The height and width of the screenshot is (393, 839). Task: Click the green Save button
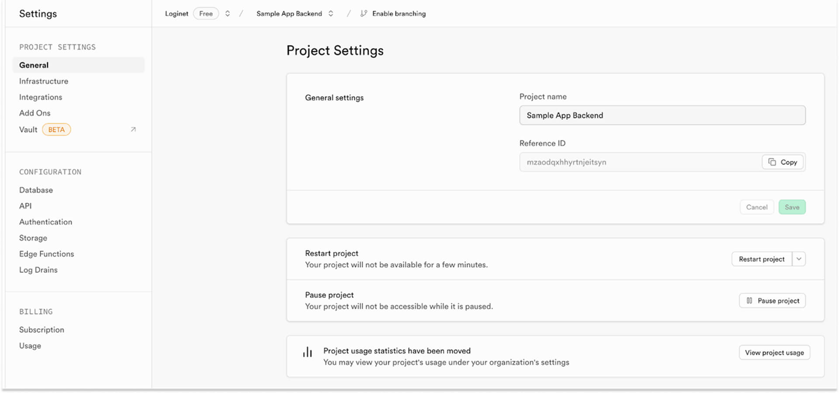tap(792, 207)
